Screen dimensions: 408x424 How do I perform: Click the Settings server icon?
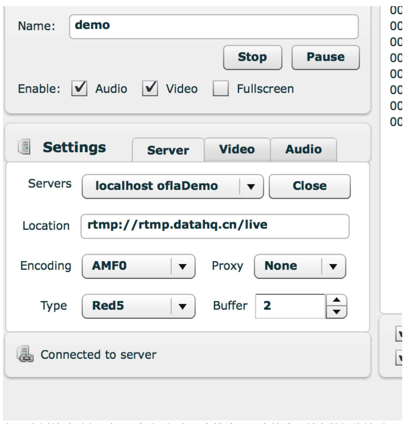click(24, 147)
